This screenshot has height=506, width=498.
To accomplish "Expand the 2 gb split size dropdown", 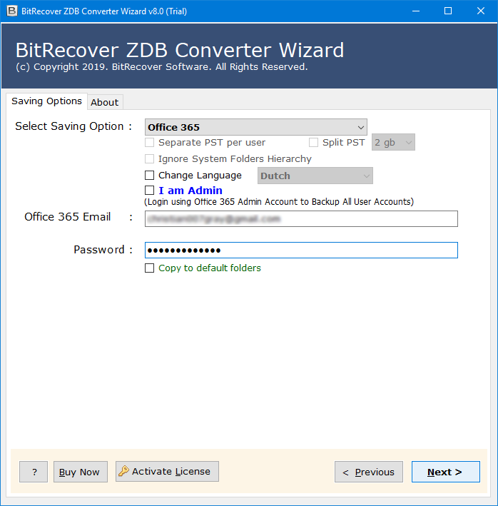I will [x=393, y=142].
